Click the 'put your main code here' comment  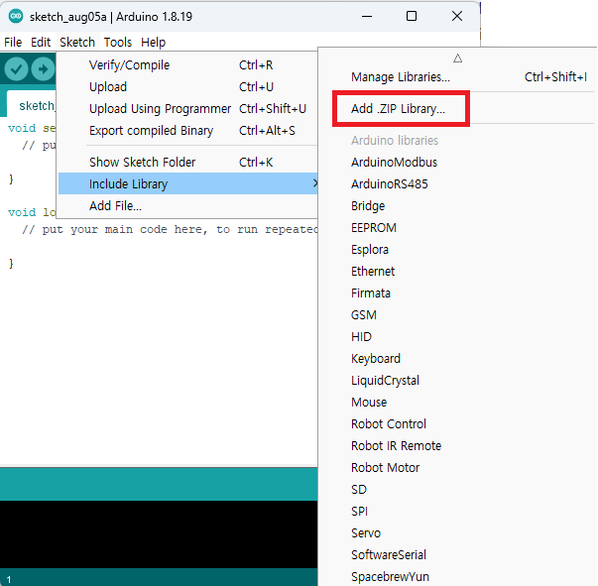(170, 229)
